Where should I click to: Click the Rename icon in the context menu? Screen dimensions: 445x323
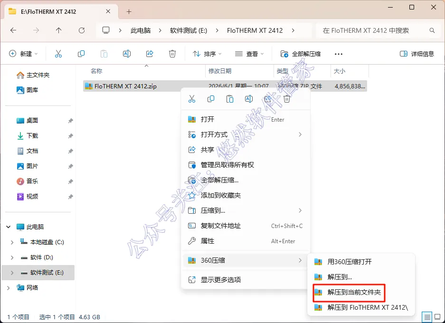[x=248, y=99]
